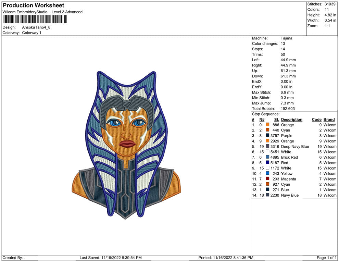Click the Page 1 of 1 indicator
The image size is (339, 261).
coord(326,258)
